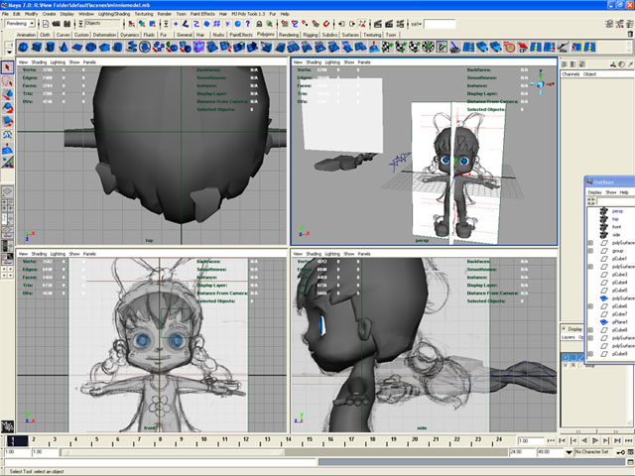This screenshot has width=635, height=476.
Task: Expand pCube8 node in Outliner
Action: click(590, 330)
